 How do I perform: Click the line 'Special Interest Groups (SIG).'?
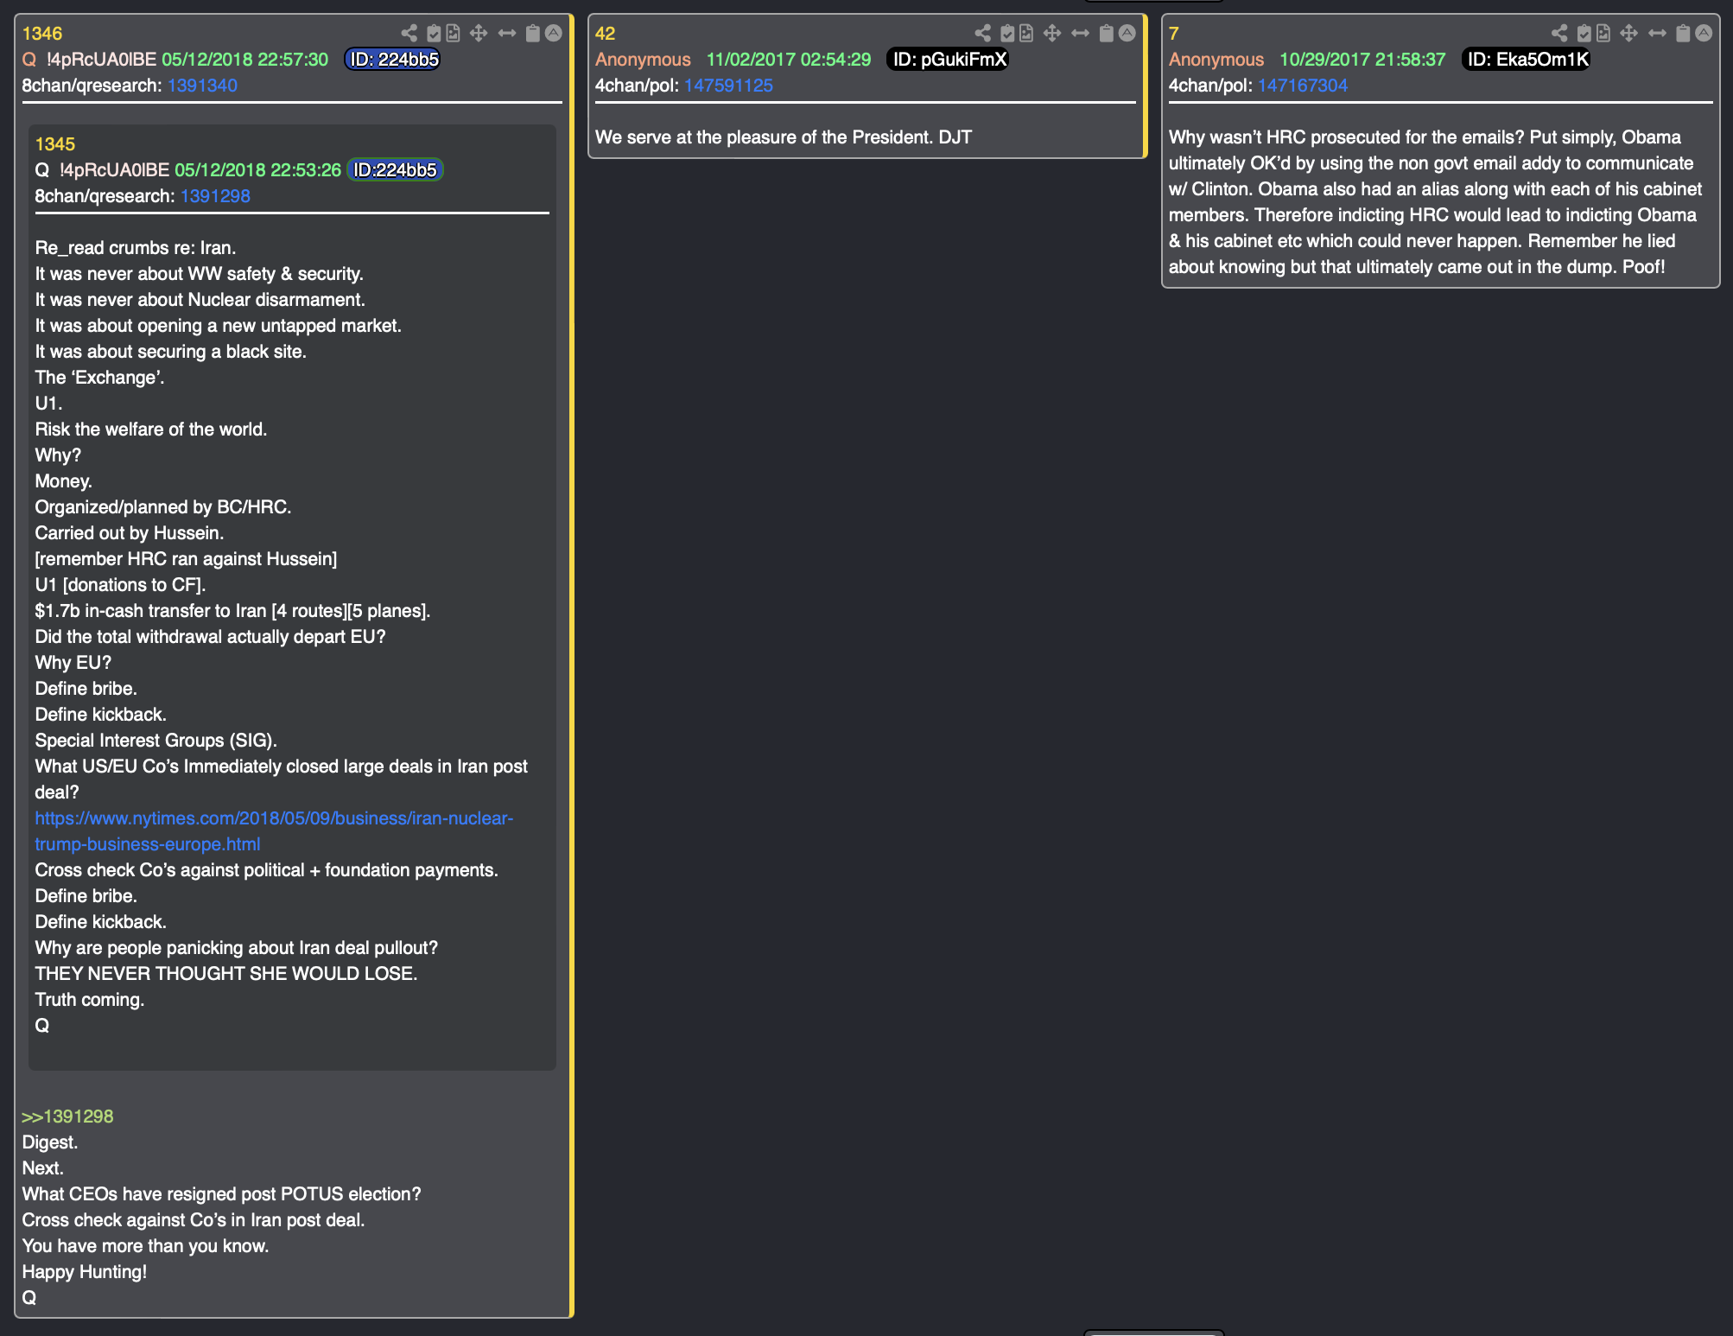156,741
